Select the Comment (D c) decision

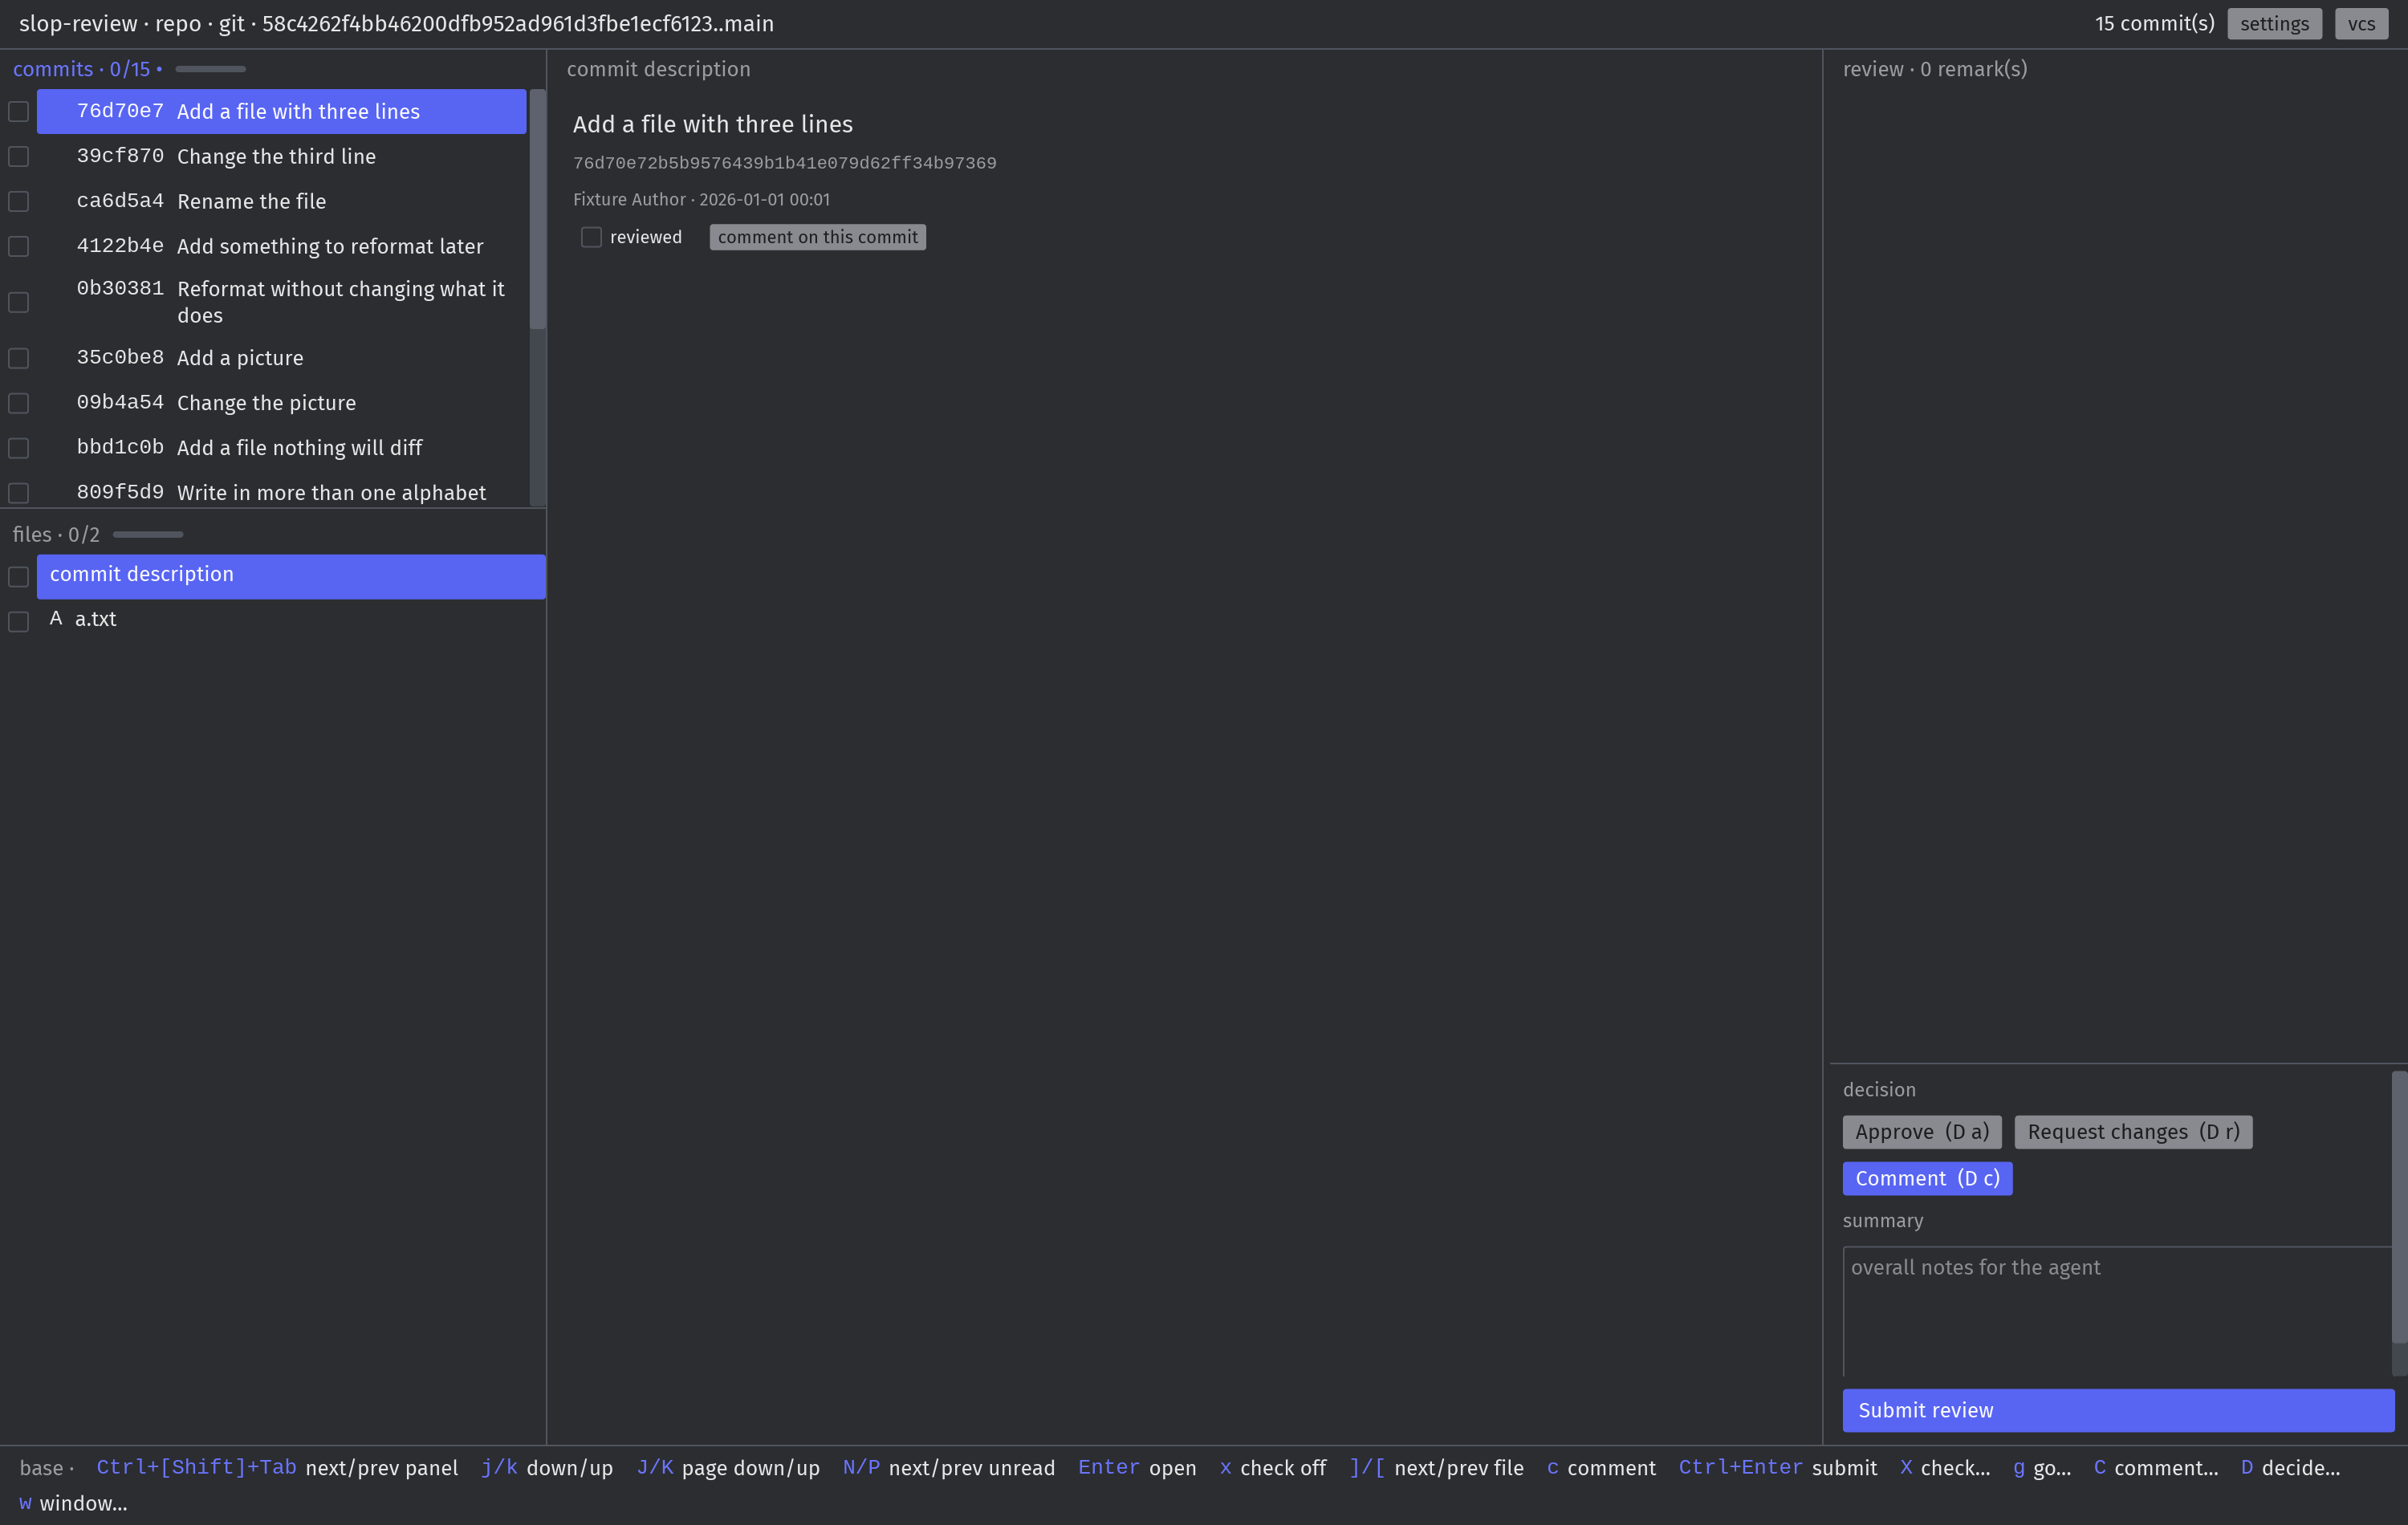coord(1927,1179)
